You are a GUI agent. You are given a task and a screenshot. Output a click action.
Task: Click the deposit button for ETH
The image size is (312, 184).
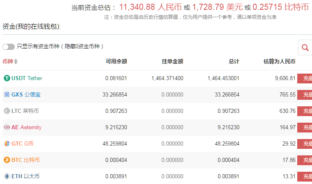pyautogui.click(x=305, y=176)
